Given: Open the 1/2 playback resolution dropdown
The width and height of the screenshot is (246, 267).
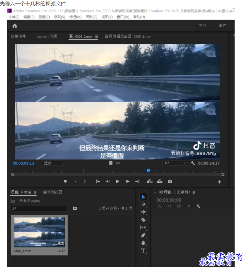Looking at the screenshot, I should coord(175,163).
